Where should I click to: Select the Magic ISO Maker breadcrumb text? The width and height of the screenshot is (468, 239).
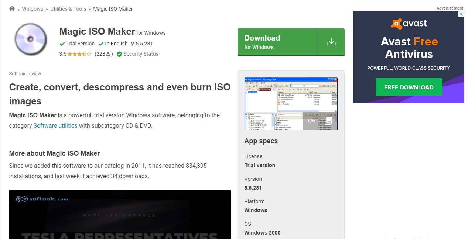click(x=113, y=9)
